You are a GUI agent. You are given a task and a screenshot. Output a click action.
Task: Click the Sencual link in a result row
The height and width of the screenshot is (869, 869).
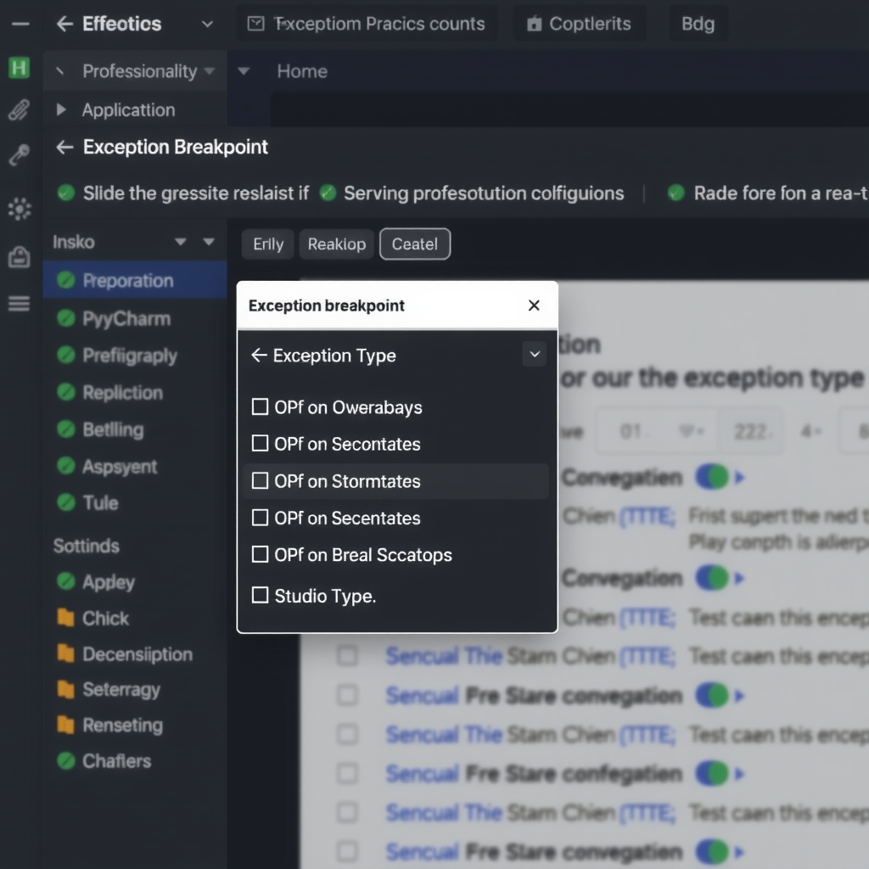[x=422, y=695]
